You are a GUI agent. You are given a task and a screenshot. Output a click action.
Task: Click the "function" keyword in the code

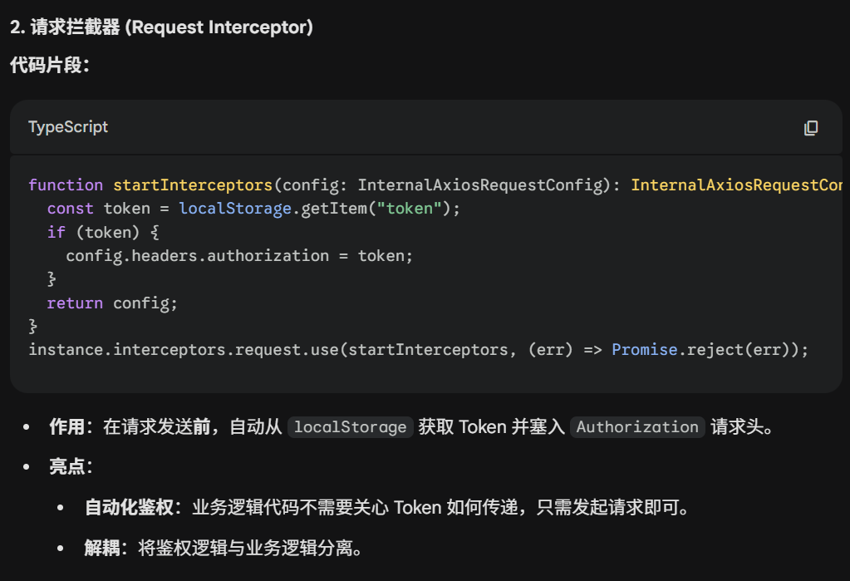tap(66, 185)
